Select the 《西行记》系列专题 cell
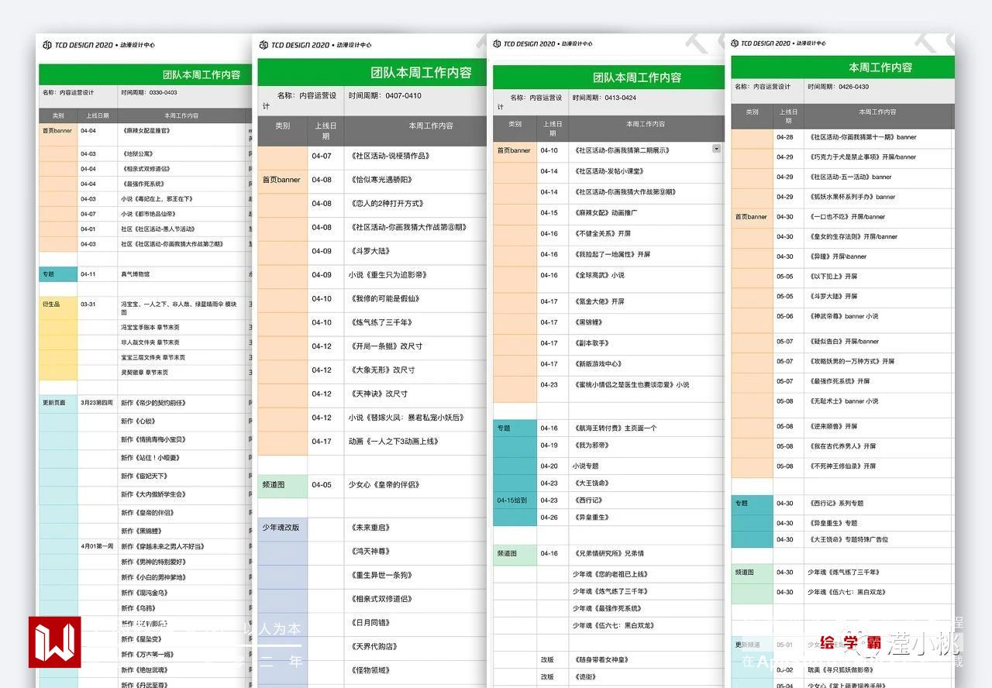This screenshot has width=992, height=688. (879, 504)
